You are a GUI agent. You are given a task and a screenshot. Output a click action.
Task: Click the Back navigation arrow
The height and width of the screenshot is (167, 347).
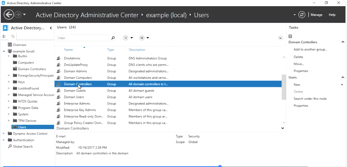tap(8, 15)
